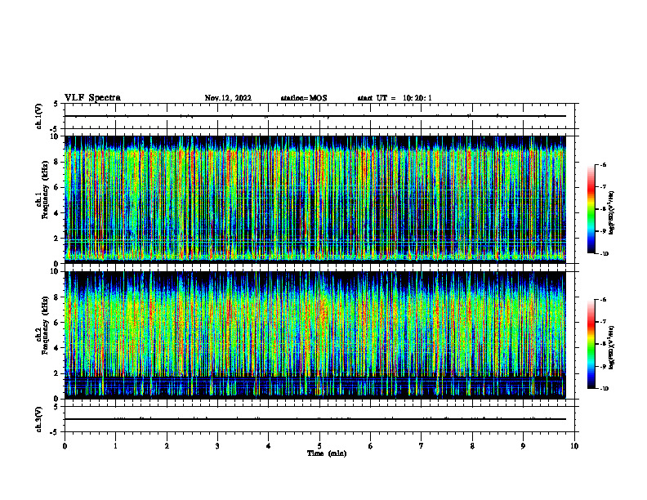647x500 pixels.
Task: Click time axis tick label "6"
Action: 371,446
